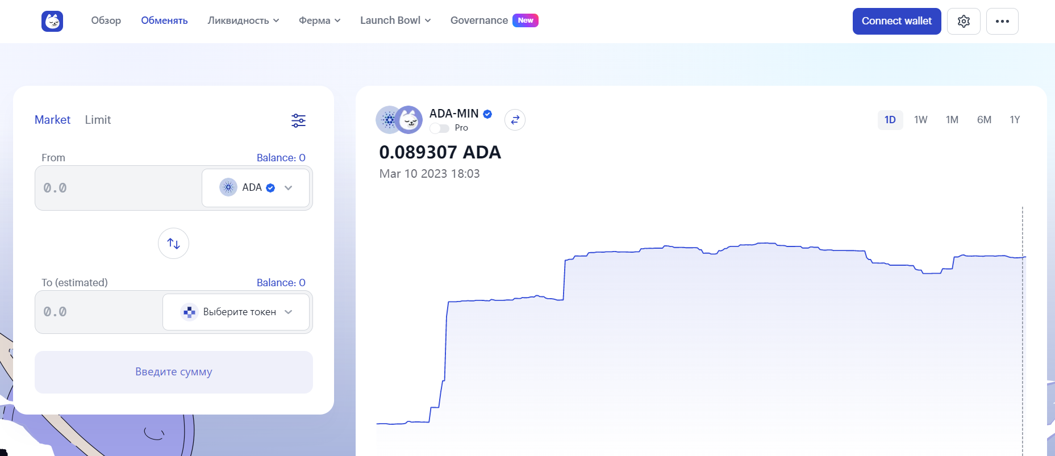Expand the Ферма menu
1055x456 pixels.
pyautogui.click(x=319, y=20)
